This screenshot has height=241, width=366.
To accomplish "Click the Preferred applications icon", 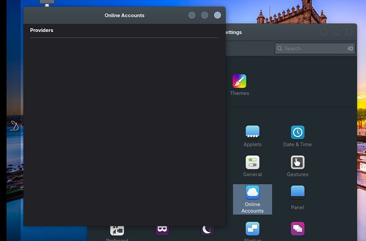I will coord(117,230).
